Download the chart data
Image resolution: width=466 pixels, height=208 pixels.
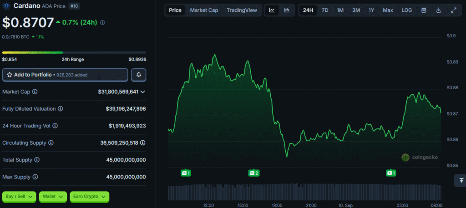click(x=439, y=10)
